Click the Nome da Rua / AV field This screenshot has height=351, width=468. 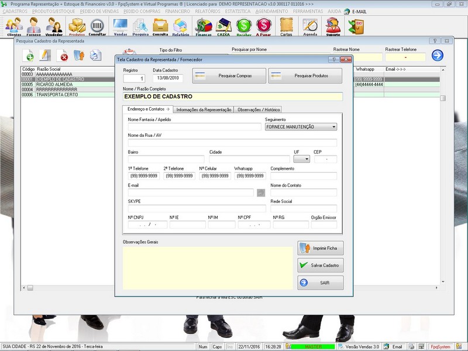pyautogui.click(x=232, y=143)
